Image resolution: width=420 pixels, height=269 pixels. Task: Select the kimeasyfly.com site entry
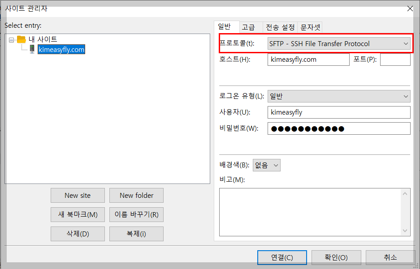click(61, 50)
